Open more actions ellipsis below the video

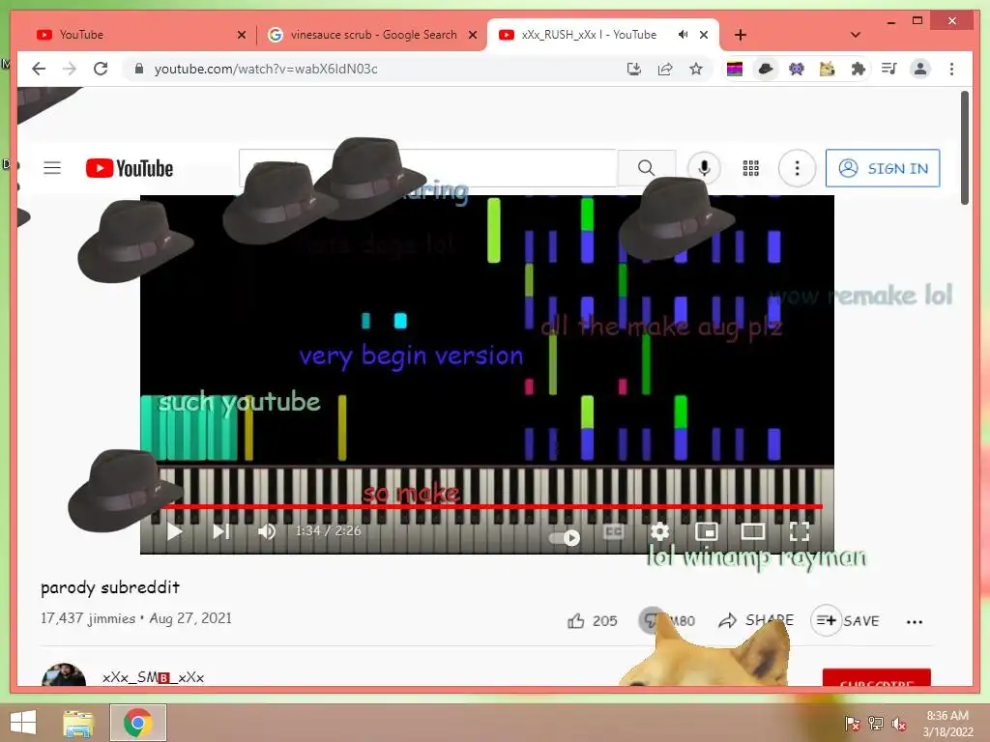pos(915,621)
